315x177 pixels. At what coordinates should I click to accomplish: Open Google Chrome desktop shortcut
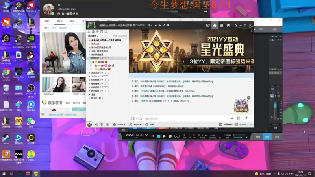pyautogui.click(x=6, y=74)
